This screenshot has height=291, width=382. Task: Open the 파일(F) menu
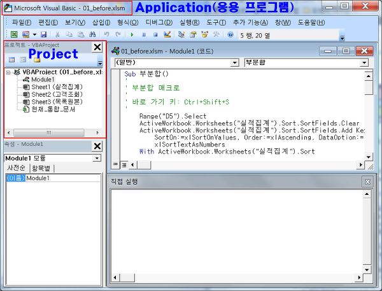click(x=22, y=22)
